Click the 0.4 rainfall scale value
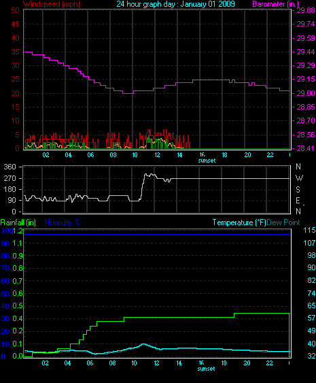Image resolution: width=316 pixels, height=383 pixels. tap(18, 318)
